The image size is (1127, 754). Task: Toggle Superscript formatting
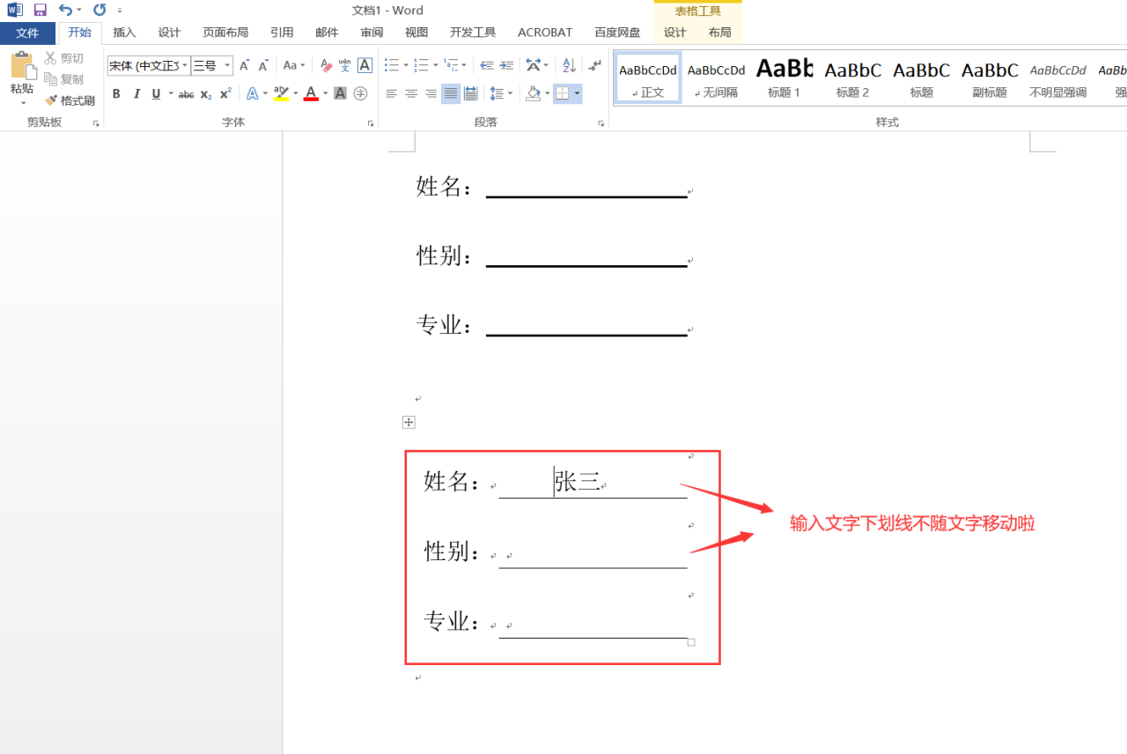click(x=225, y=93)
